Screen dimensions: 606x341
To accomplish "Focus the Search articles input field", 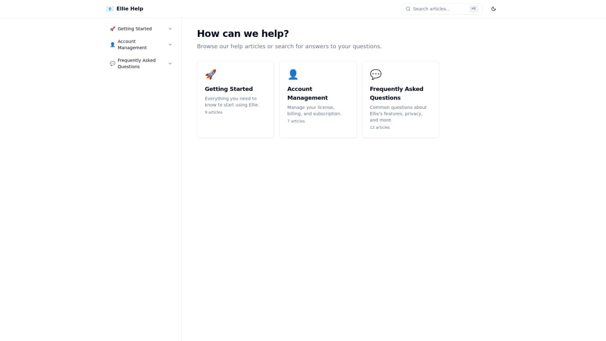I will [x=442, y=9].
